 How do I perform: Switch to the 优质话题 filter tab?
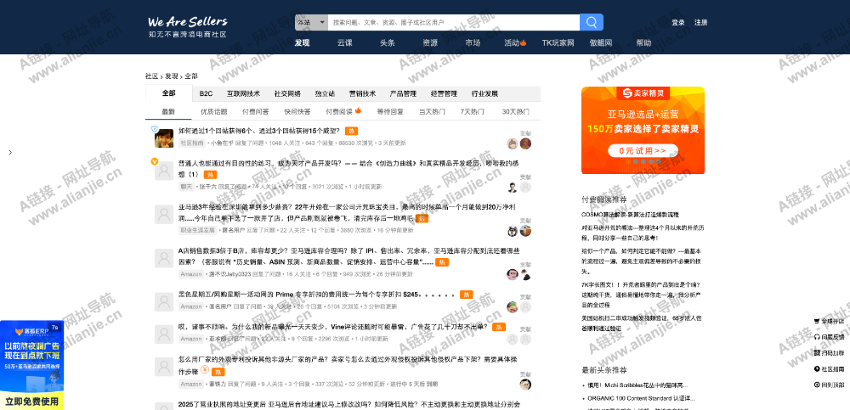[213, 111]
